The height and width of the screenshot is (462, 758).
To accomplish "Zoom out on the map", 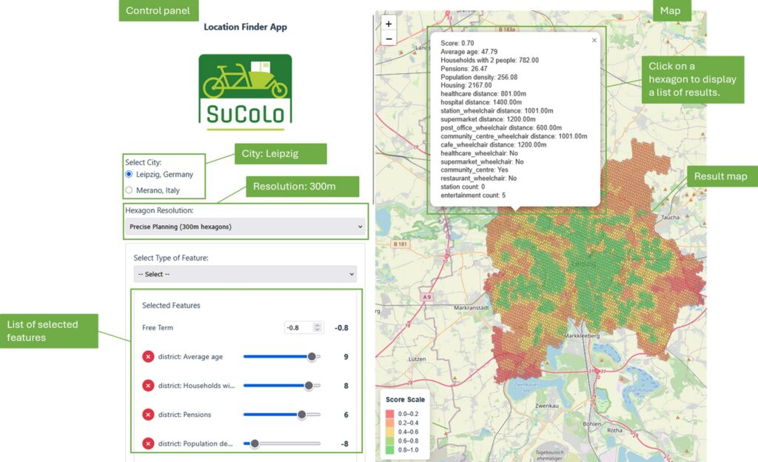I will click(x=388, y=38).
